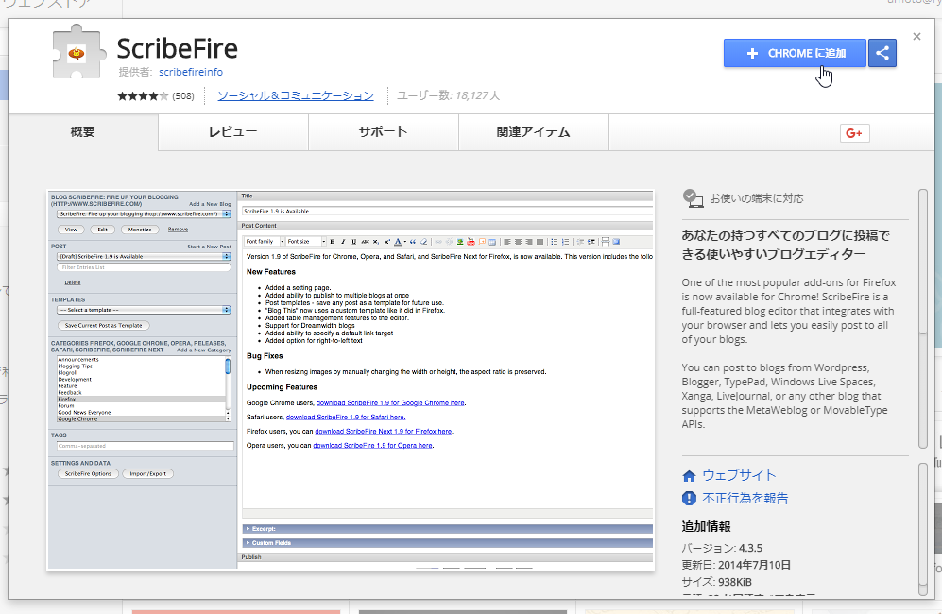
Task: Open the サポート tab
Action: [x=383, y=132]
